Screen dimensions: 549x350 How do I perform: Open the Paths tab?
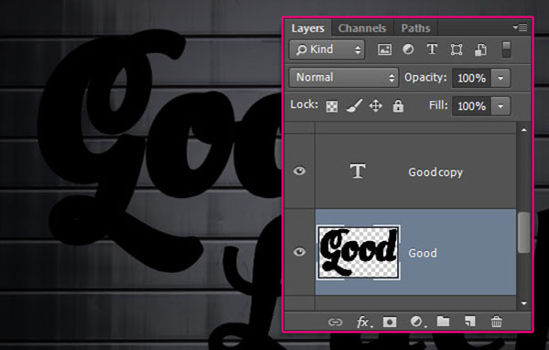click(x=415, y=28)
